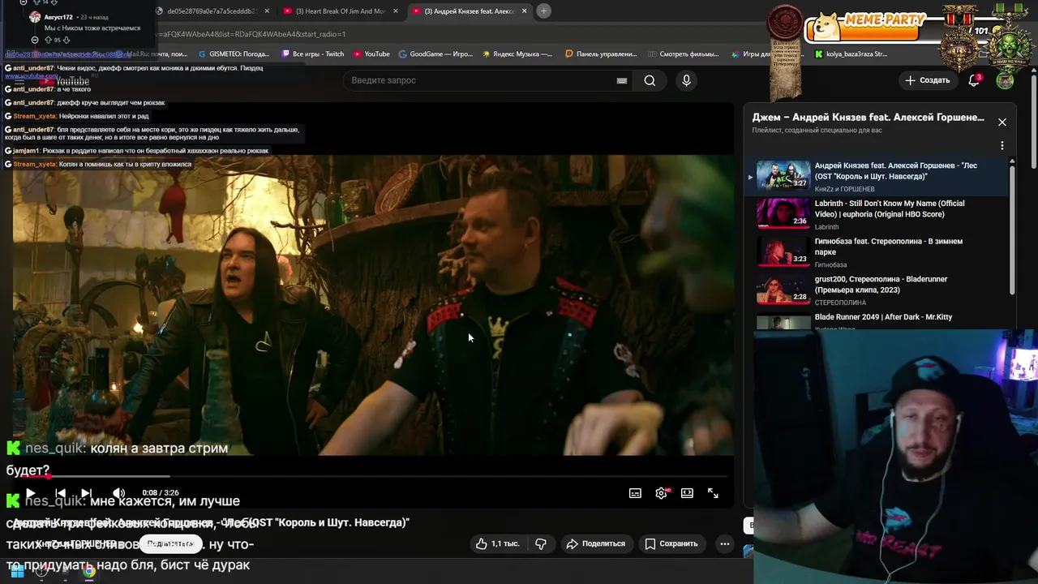Screen dimensions: 1038x584
Task: Close the Андрей Князев feat. tab
Action: (524, 11)
